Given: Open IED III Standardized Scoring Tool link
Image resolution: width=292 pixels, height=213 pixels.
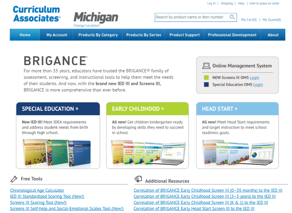Looking at the screenshot, I should [47, 196].
